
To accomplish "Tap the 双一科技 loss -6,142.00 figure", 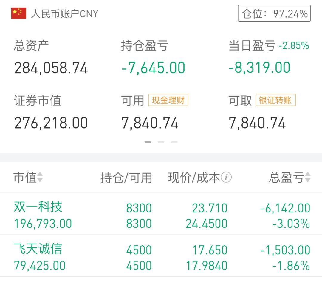I will click(285, 208).
